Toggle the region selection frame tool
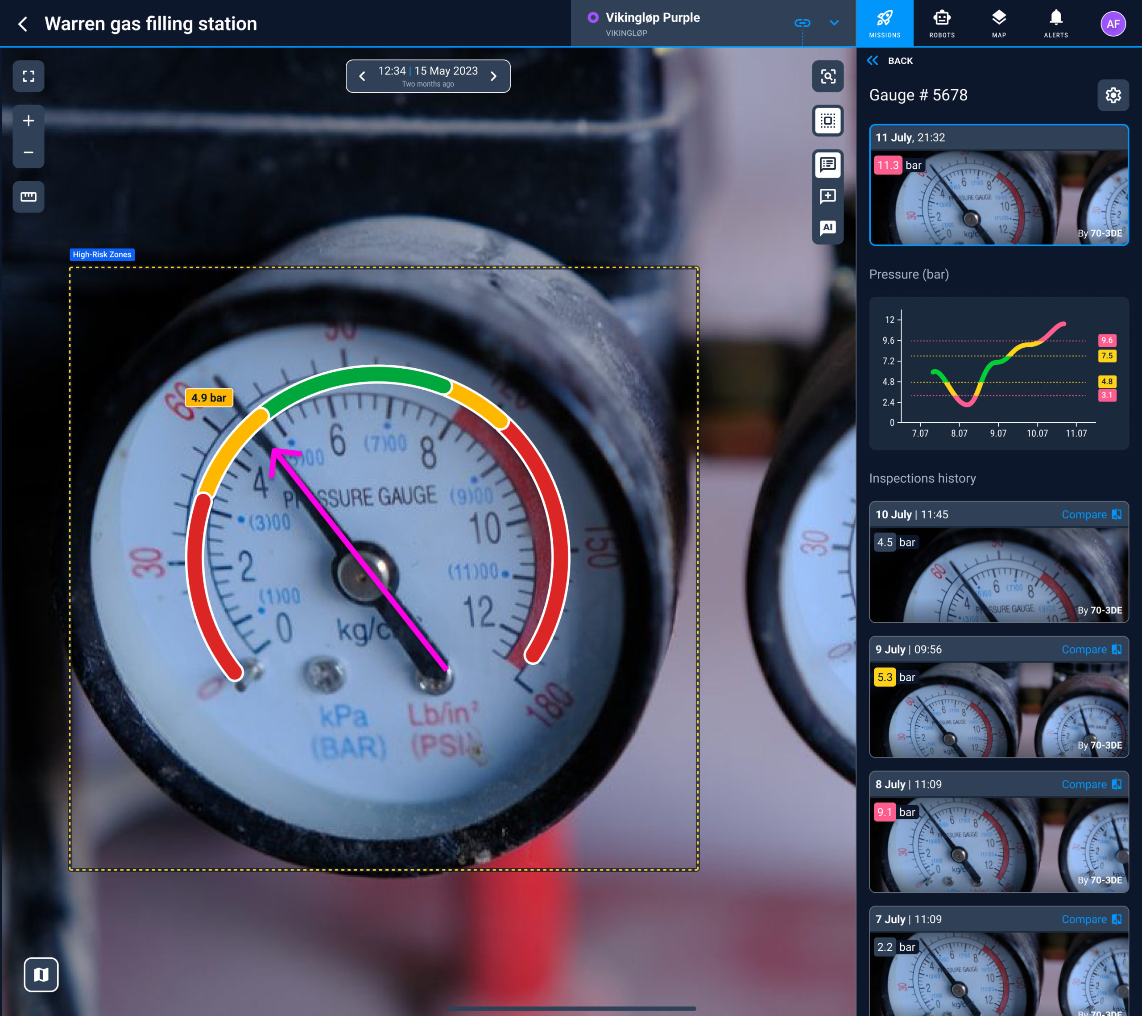 pos(828,120)
